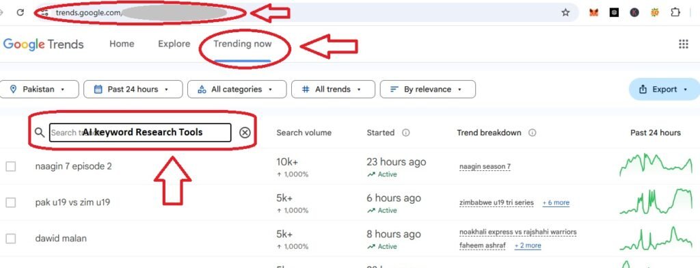Open the Past 24 hours time filter
The width and height of the screenshot is (700, 268).
[133, 90]
